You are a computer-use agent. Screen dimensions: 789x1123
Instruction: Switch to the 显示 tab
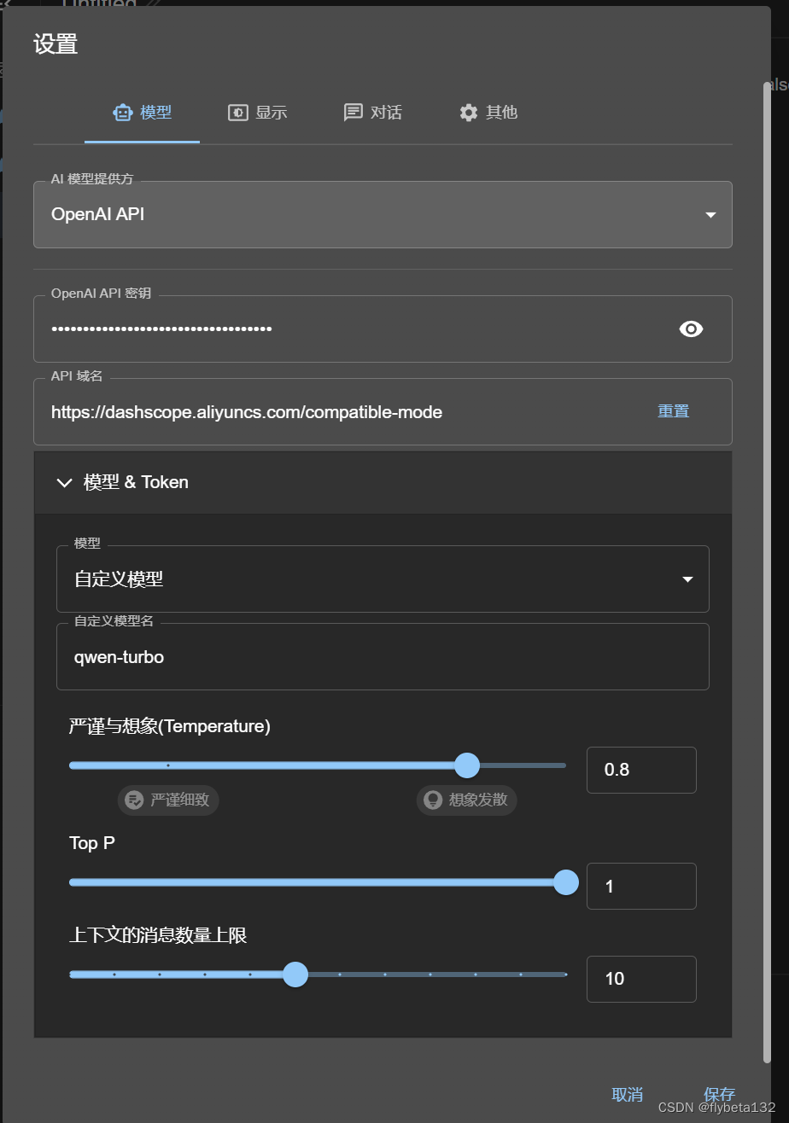tap(257, 112)
